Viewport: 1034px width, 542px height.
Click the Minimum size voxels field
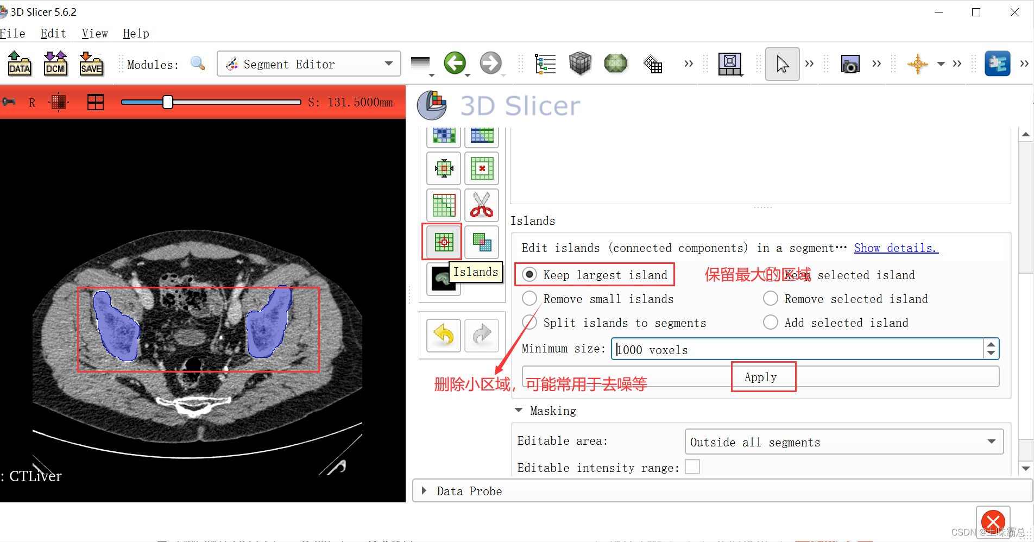tap(798, 349)
